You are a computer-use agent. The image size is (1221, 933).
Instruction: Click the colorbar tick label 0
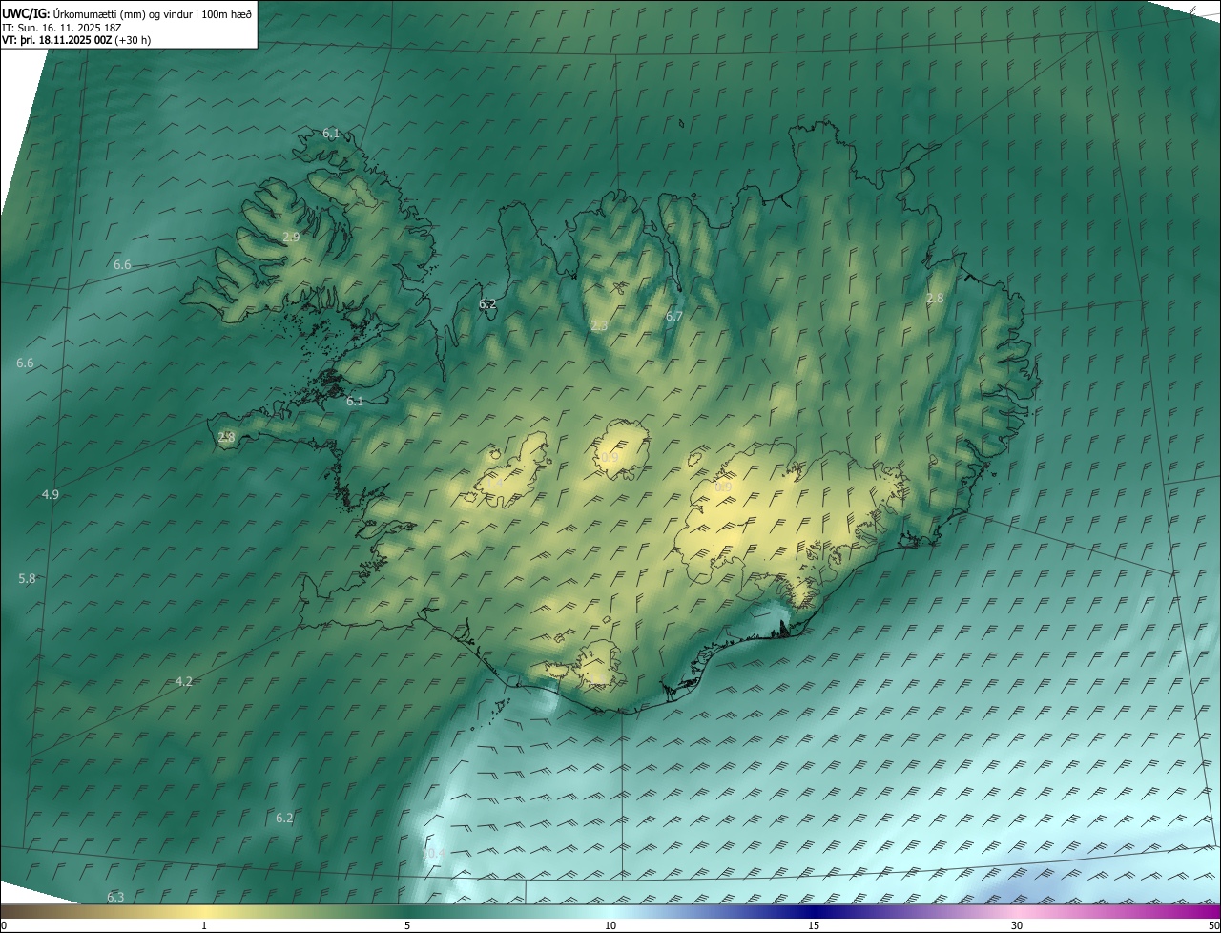[4, 926]
